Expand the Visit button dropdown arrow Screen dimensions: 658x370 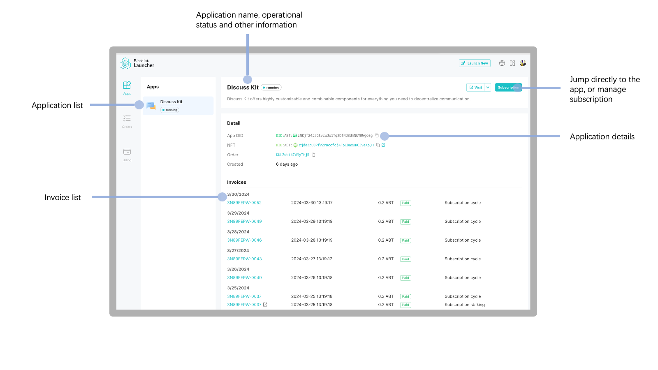point(488,88)
